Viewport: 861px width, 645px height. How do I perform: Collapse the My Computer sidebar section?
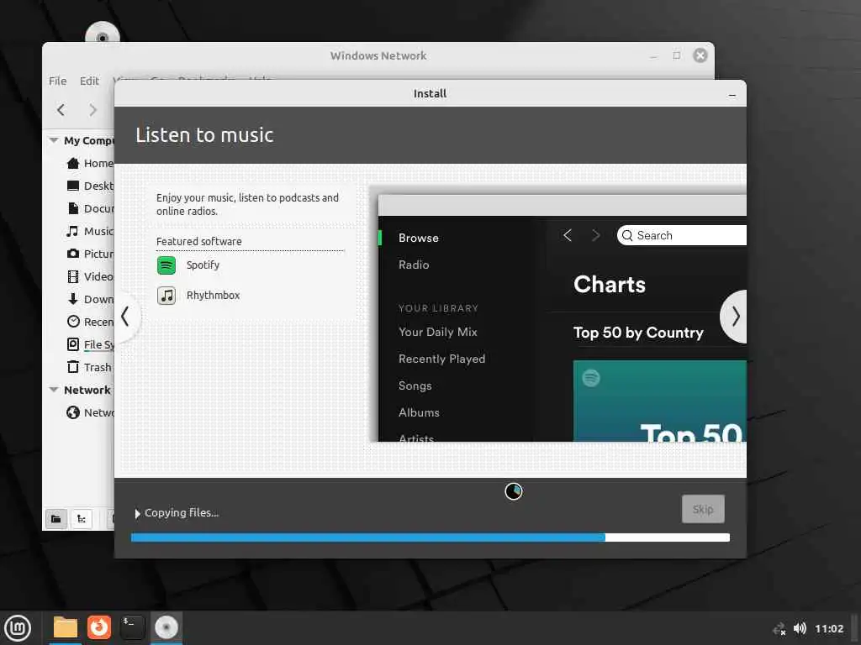click(54, 140)
